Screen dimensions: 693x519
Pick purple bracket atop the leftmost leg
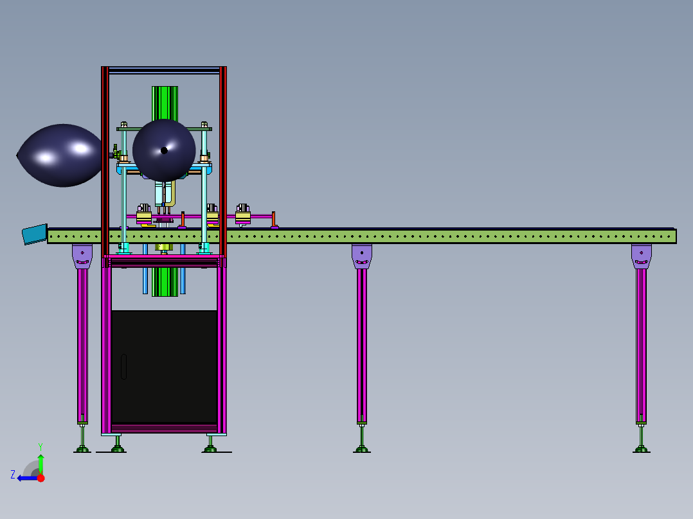pos(82,256)
